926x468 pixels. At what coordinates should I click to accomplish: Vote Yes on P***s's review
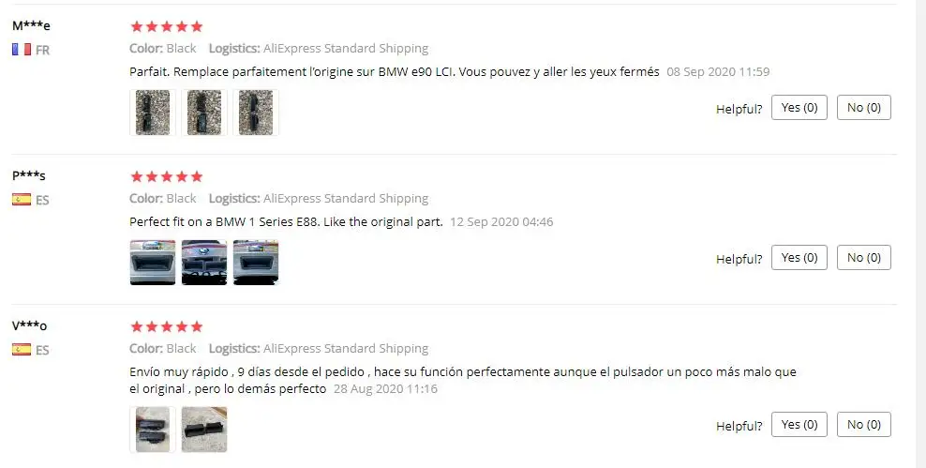click(x=799, y=258)
